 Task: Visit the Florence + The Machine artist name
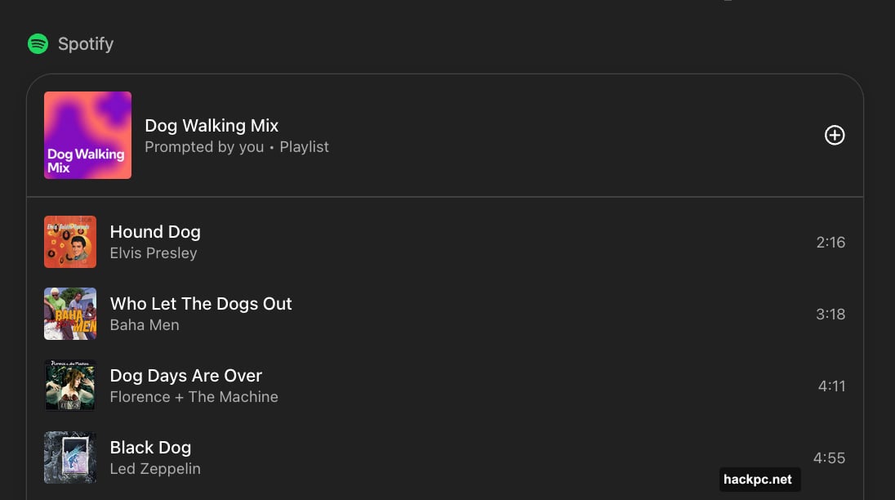[194, 397]
